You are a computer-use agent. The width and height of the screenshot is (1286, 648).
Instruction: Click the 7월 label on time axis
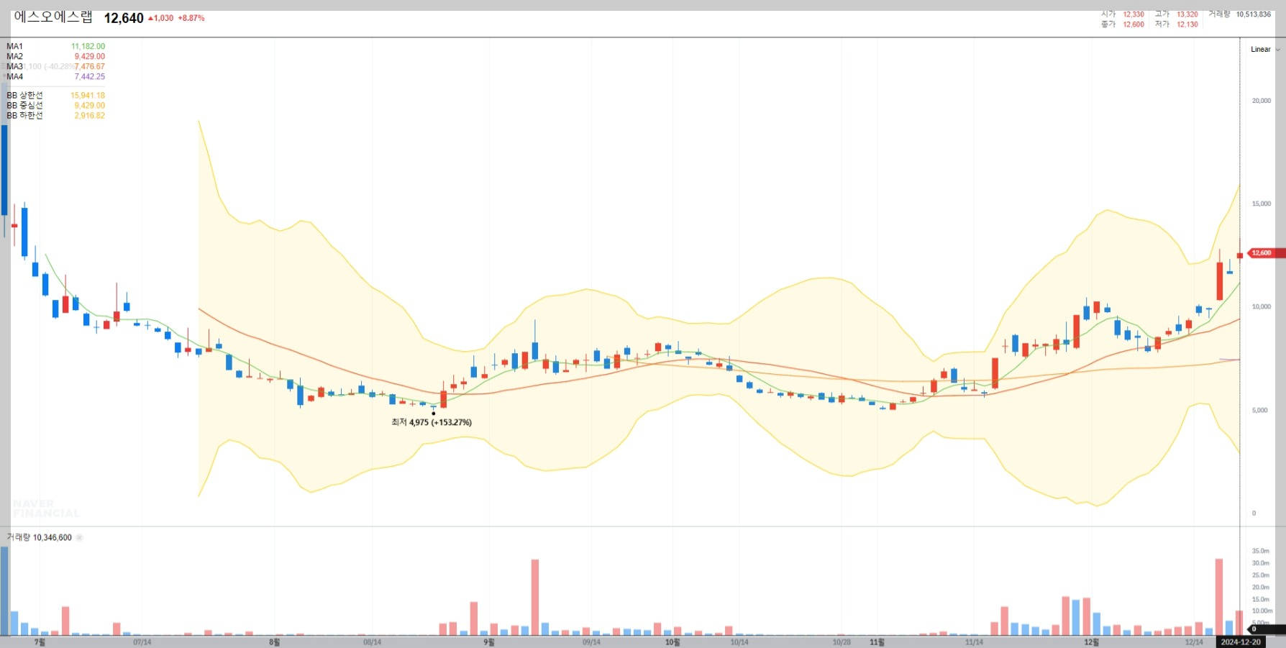pos(40,642)
